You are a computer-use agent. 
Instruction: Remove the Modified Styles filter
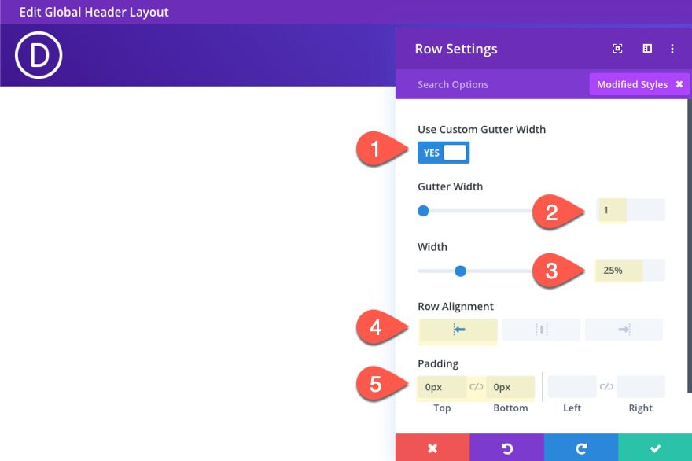click(679, 84)
